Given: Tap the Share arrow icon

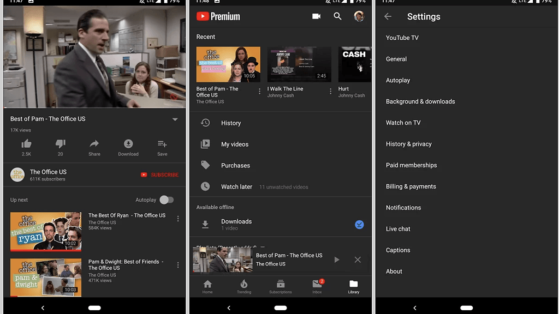Looking at the screenshot, I should 94,144.
